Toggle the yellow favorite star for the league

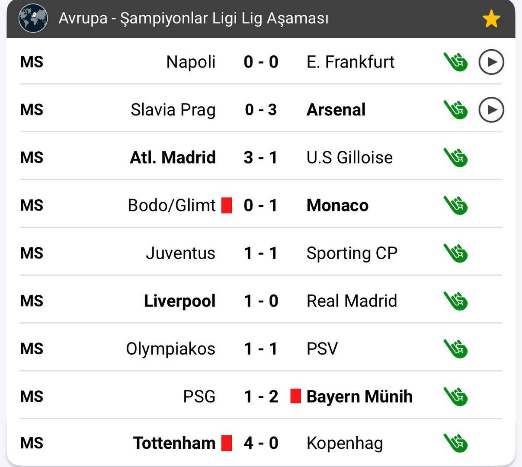[x=491, y=19]
